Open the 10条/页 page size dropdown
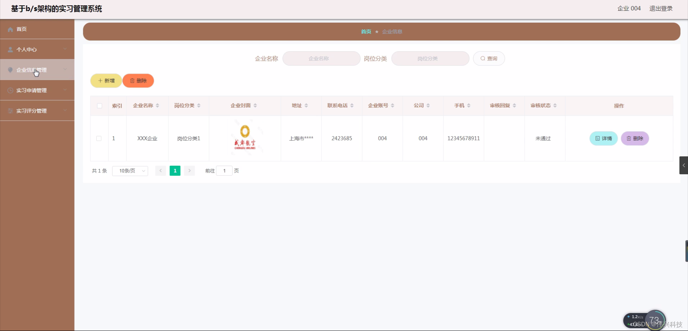This screenshot has height=331, width=688. click(x=130, y=171)
